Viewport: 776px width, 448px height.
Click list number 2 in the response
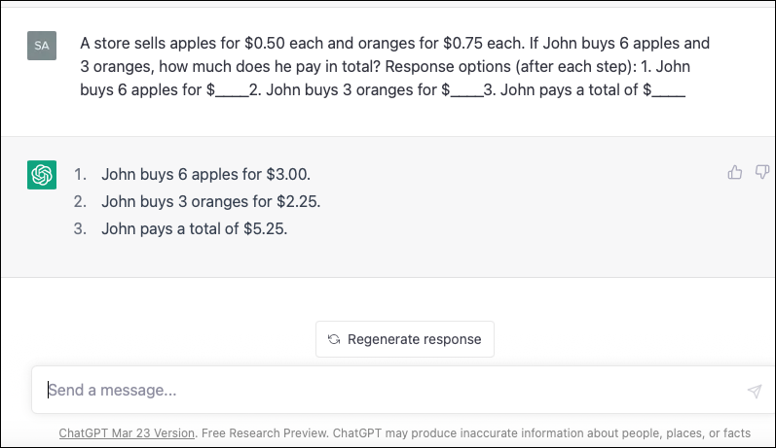tap(80, 201)
